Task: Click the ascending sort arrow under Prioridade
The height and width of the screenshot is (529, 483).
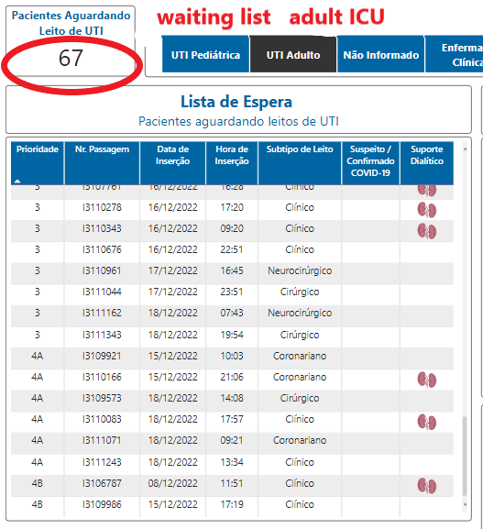Action: (17, 182)
